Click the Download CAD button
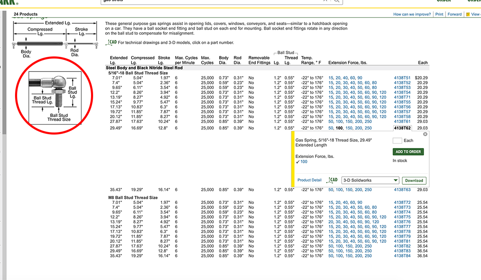 point(414,181)
